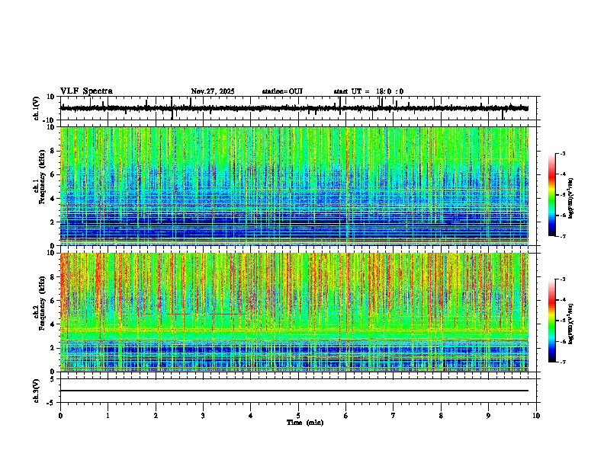Click the "-3" label on ch.2 colorbar
The width and height of the screenshot is (604, 466).
pyautogui.click(x=563, y=279)
